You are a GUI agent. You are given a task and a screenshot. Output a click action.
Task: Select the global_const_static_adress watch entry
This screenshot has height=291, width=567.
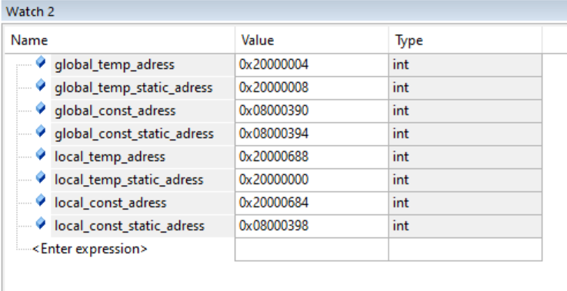[x=134, y=134]
